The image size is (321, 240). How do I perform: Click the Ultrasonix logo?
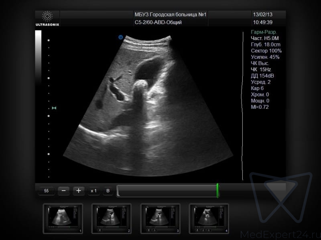pos(47,19)
